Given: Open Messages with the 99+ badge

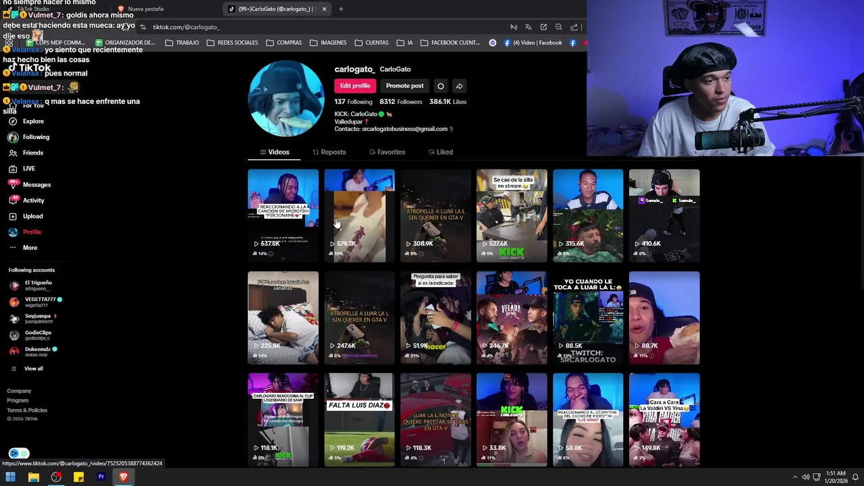Looking at the screenshot, I should (x=30, y=184).
